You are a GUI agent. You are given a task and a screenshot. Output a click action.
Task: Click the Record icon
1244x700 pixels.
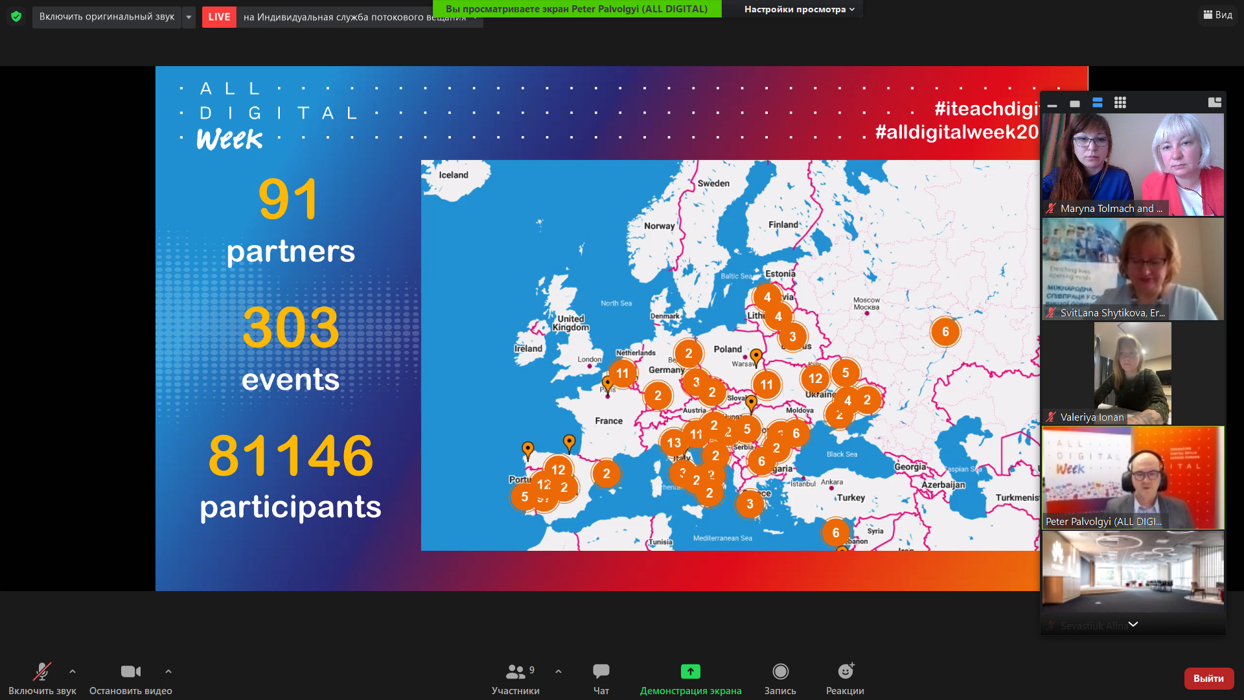point(780,671)
